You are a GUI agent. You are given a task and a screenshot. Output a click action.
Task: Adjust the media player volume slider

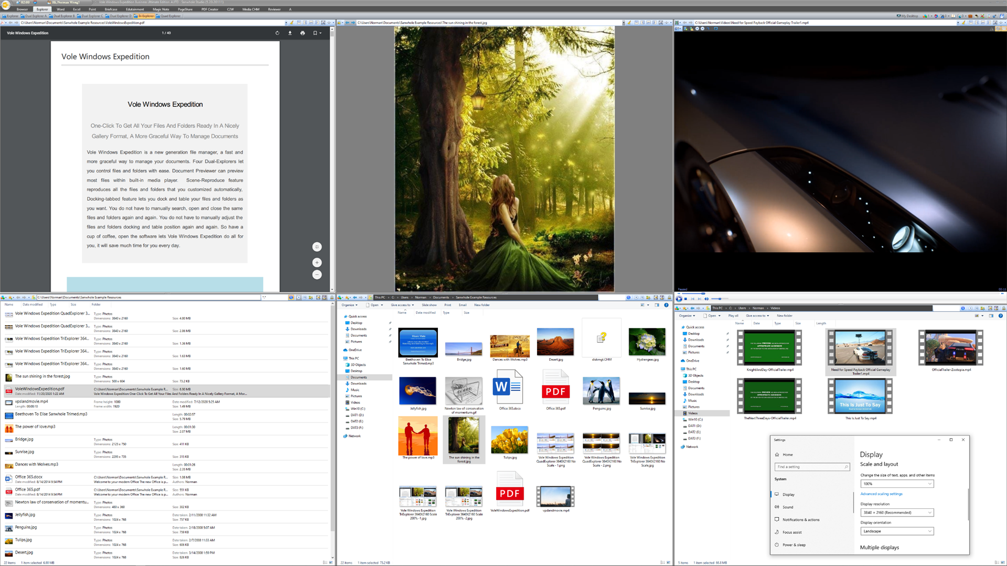click(x=720, y=299)
